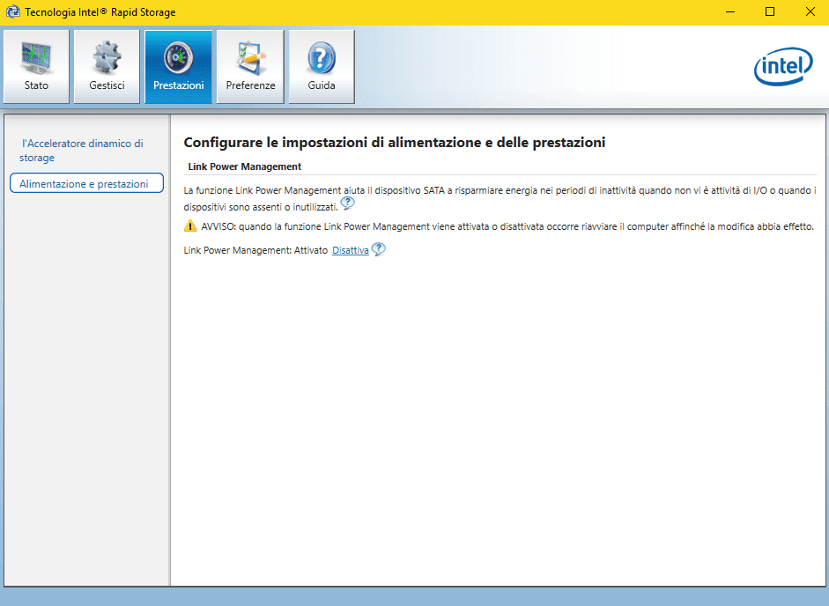Screen dimensions: 829x606
Task: Open the Stato status view
Action: pos(36,67)
